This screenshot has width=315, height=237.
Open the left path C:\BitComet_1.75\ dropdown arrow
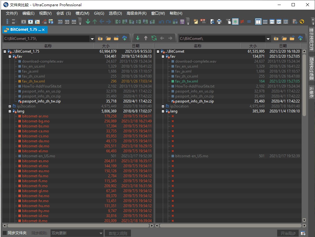click(92, 39)
